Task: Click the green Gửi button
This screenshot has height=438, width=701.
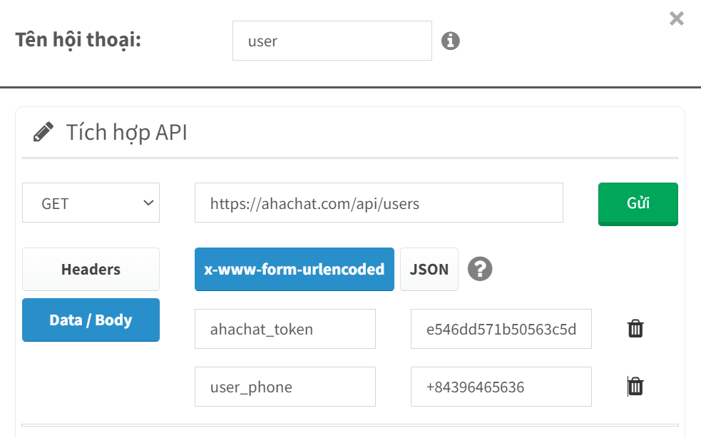Action: [638, 204]
